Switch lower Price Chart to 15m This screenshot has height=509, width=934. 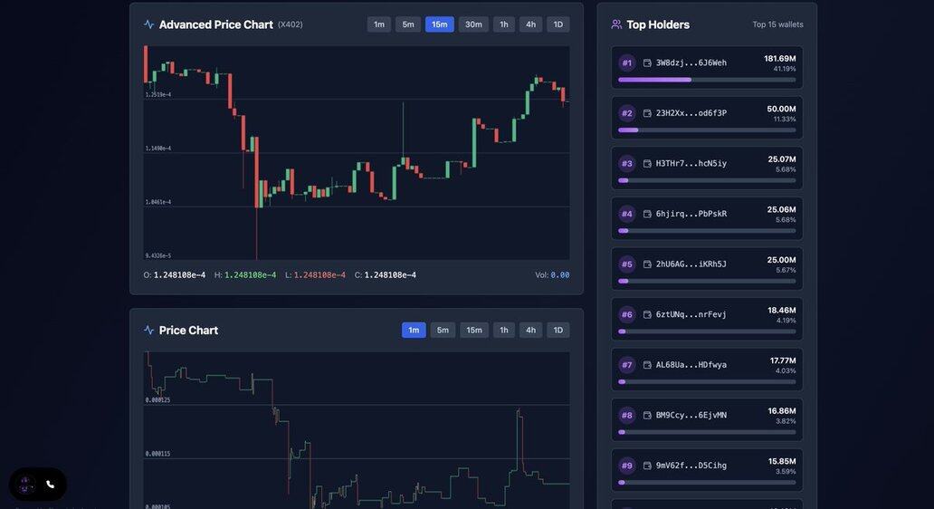pos(474,331)
